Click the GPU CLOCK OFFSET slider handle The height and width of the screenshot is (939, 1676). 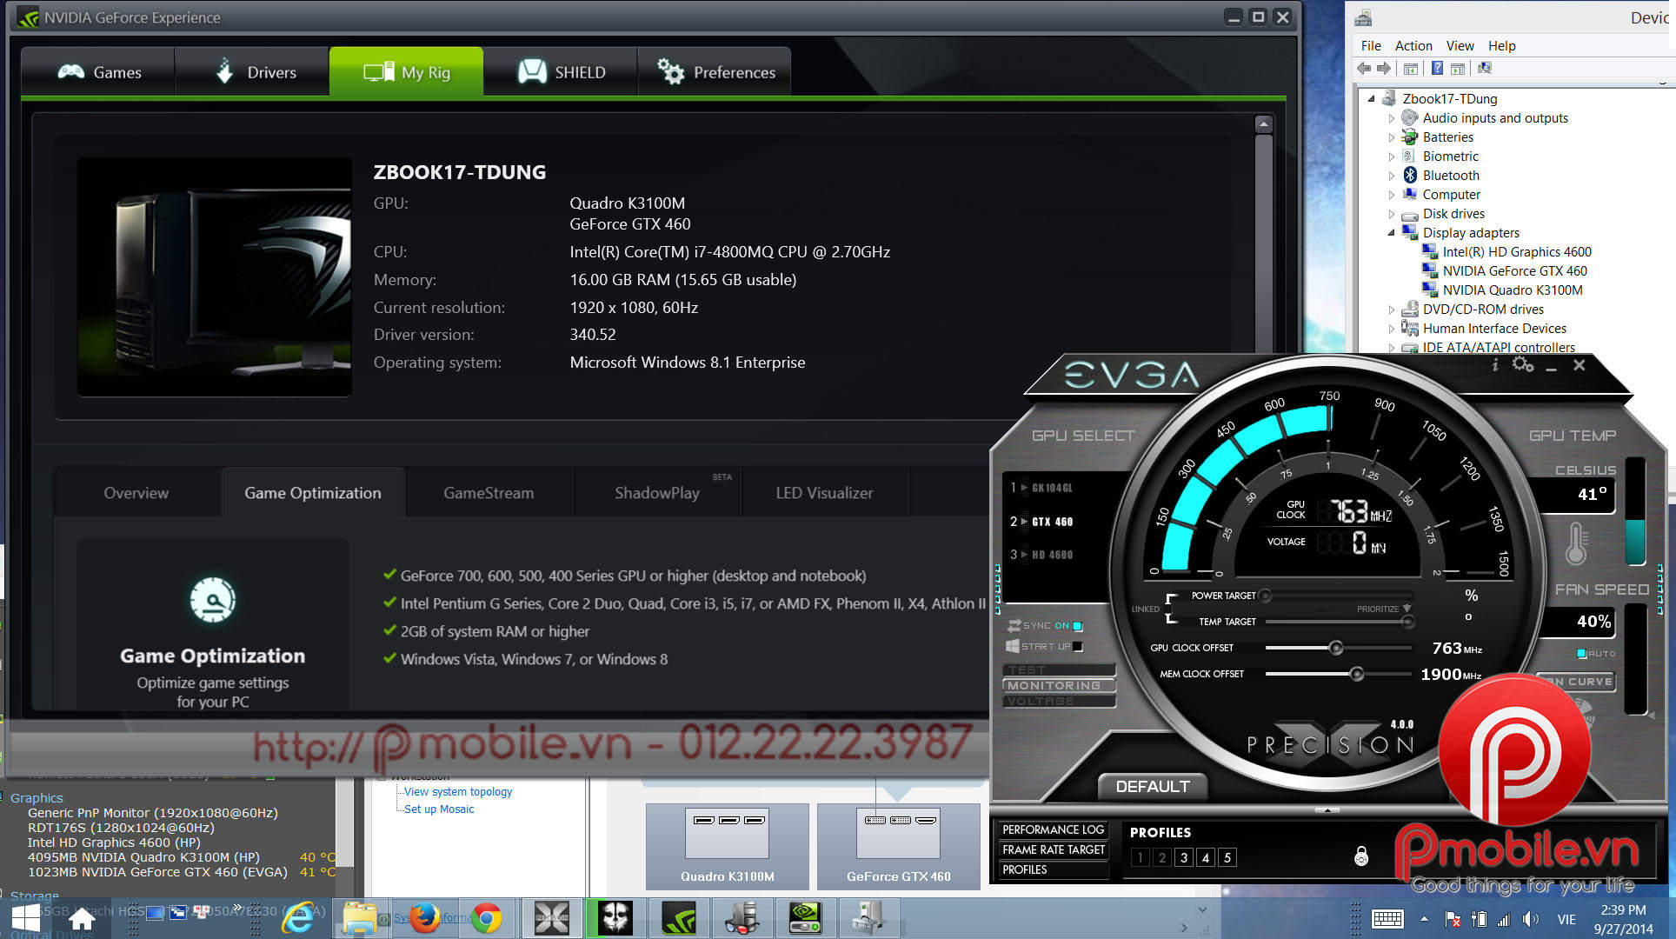tap(1336, 648)
